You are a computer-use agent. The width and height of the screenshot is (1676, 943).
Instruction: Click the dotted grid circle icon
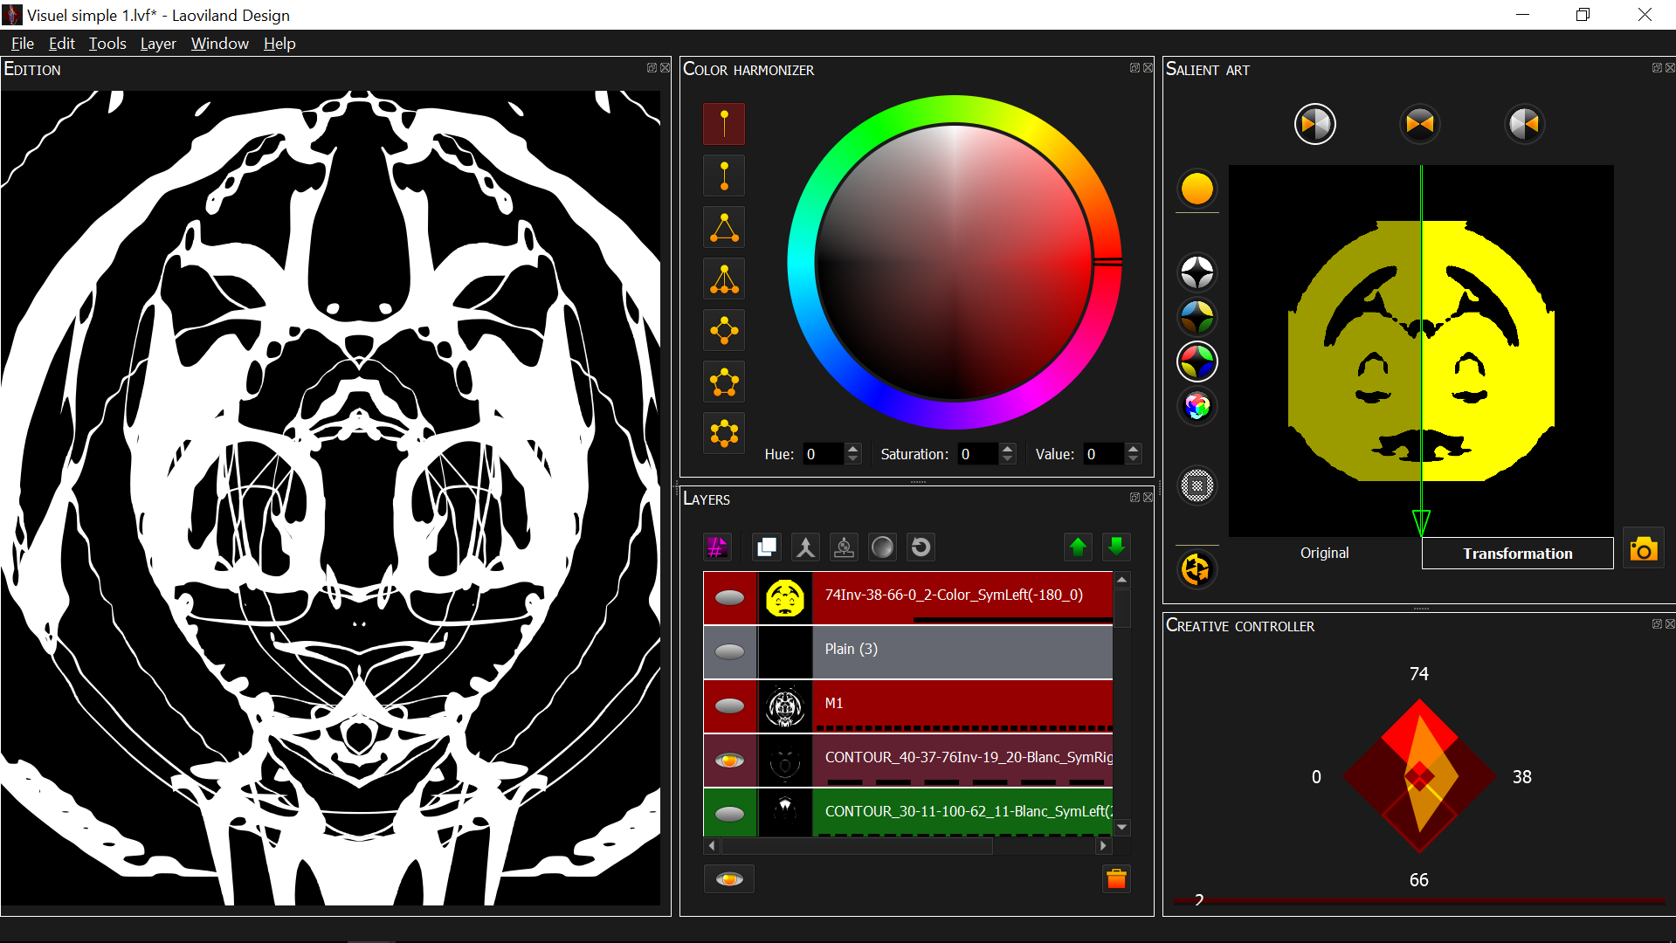(1197, 485)
